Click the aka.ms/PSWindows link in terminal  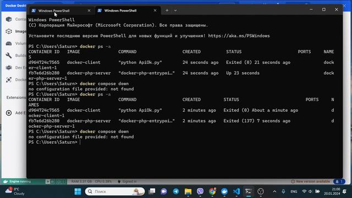(x=239, y=36)
